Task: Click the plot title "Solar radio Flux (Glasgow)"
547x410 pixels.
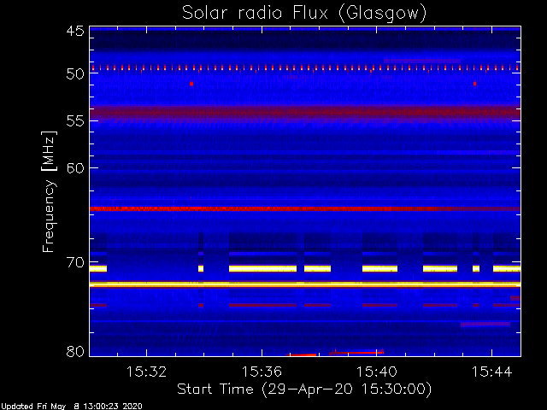Action: click(x=304, y=14)
